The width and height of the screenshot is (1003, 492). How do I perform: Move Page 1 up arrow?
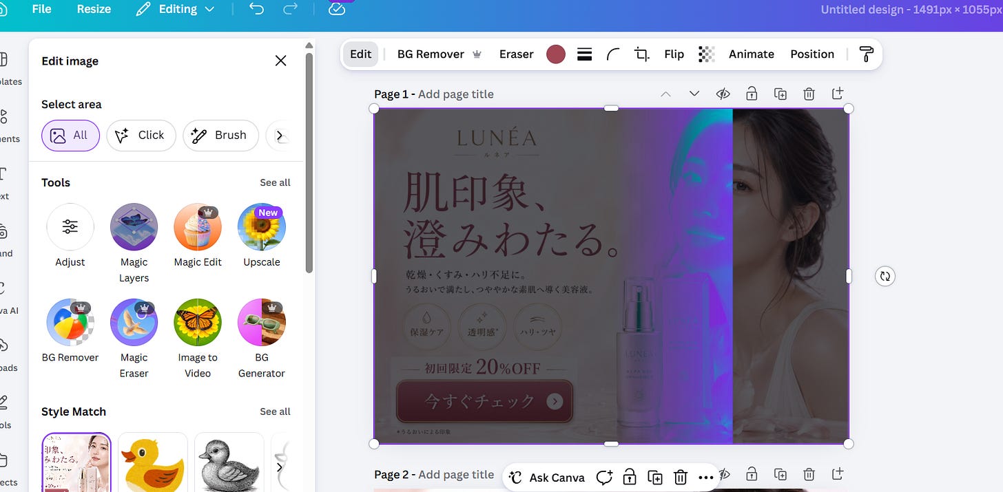(x=665, y=94)
